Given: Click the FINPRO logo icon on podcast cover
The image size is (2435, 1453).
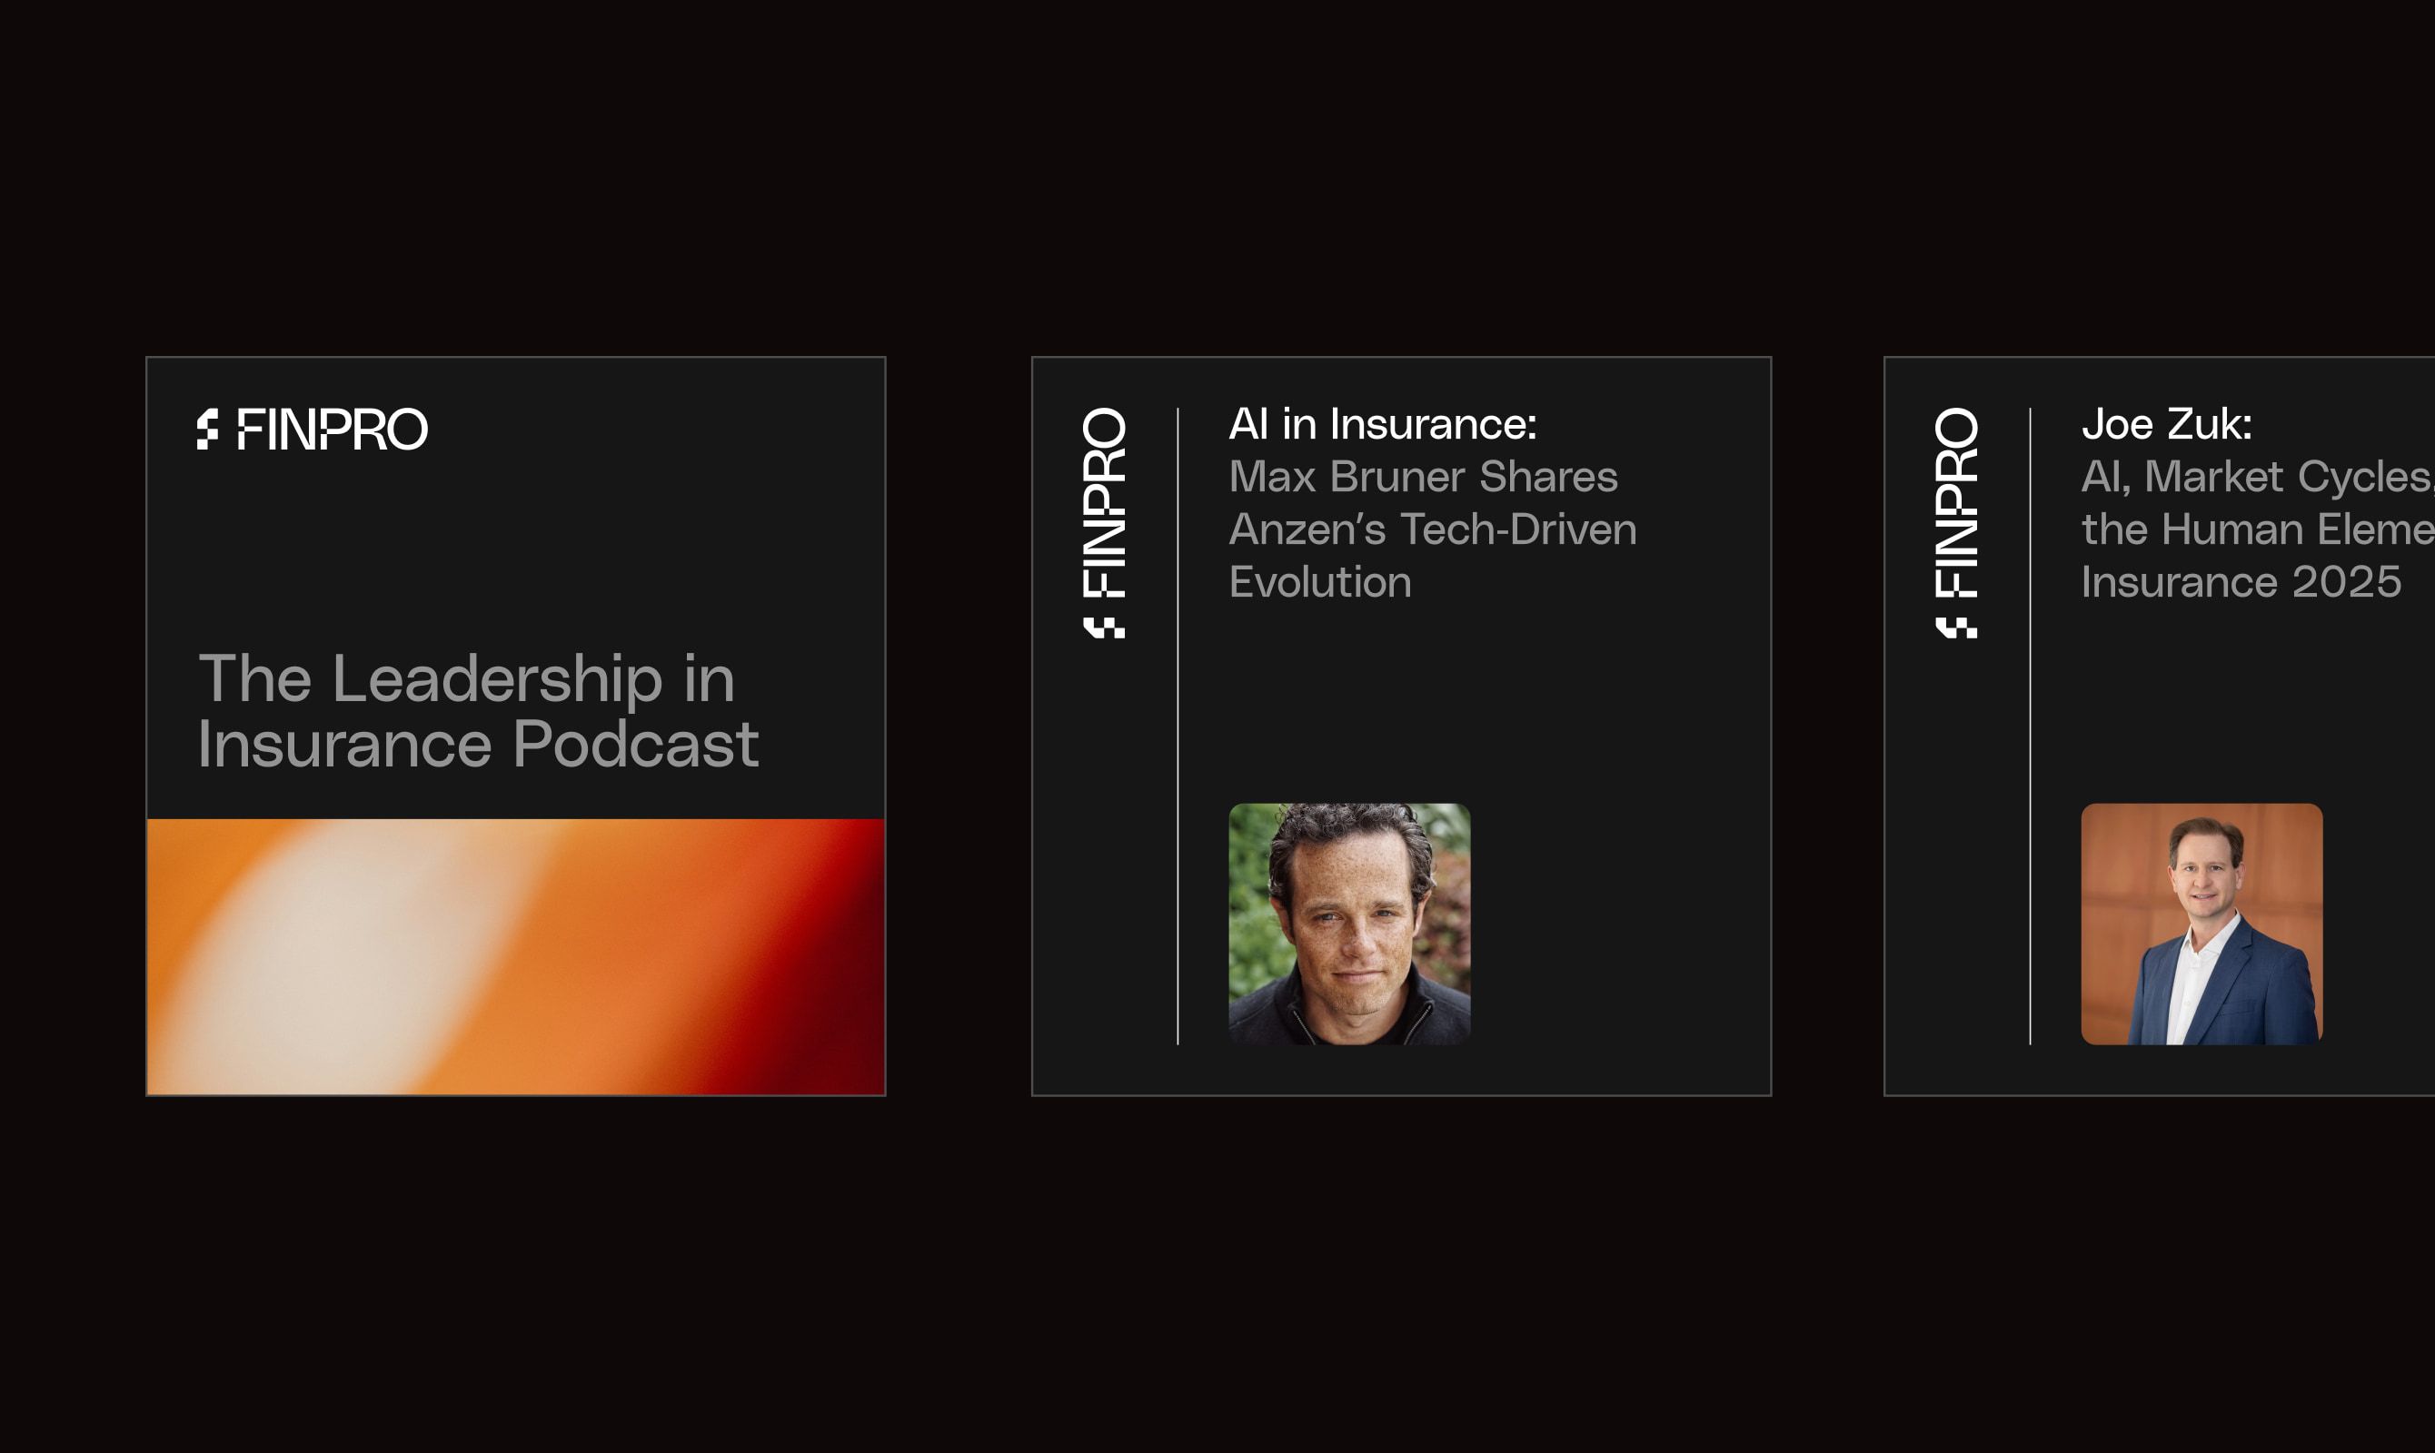Looking at the screenshot, I should [x=206, y=430].
